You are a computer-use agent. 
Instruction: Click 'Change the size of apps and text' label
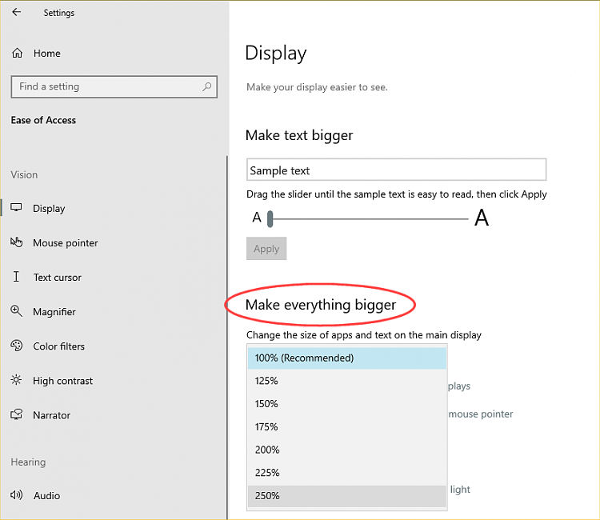(x=364, y=335)
